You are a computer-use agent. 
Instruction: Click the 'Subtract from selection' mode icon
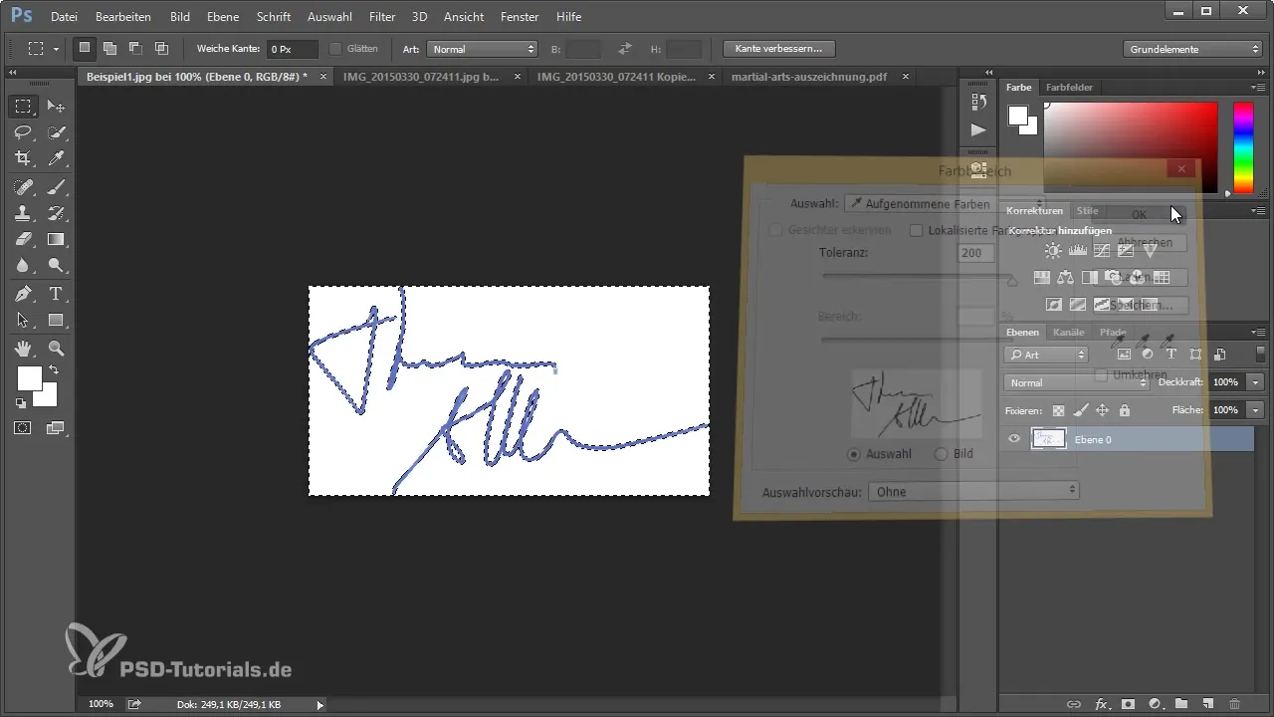point(135,48)
